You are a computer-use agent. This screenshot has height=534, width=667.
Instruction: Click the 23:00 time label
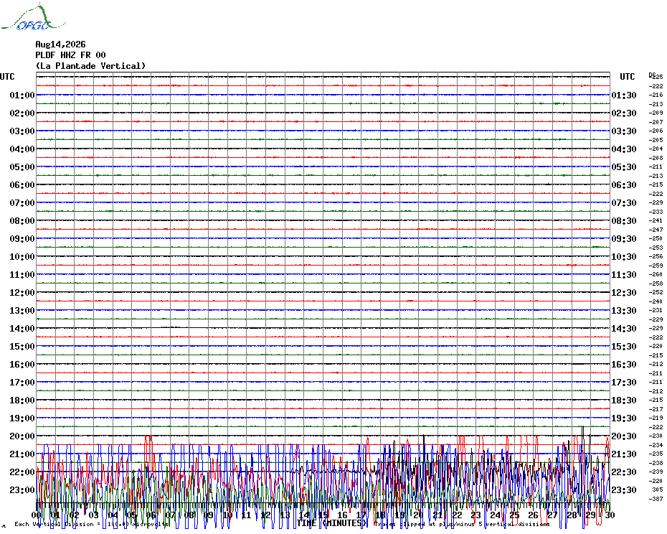22,489
